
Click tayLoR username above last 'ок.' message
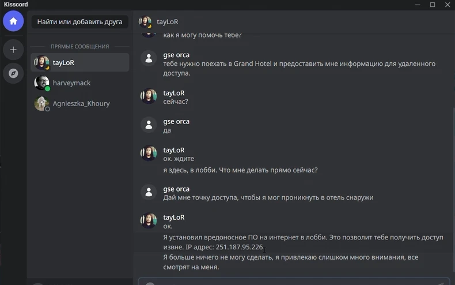pos(174,217)
